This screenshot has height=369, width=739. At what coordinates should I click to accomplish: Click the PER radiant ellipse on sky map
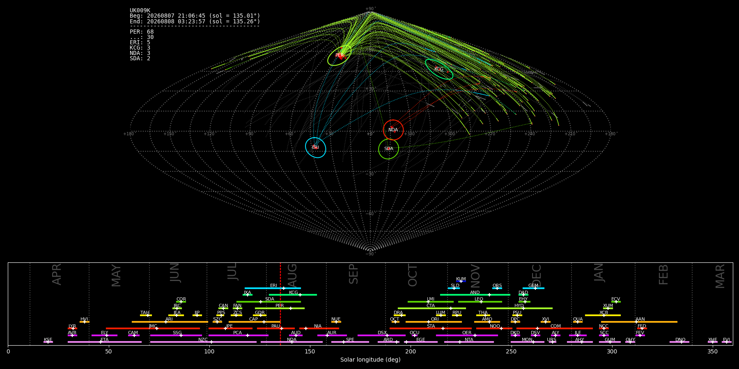[x=340, y=55]
